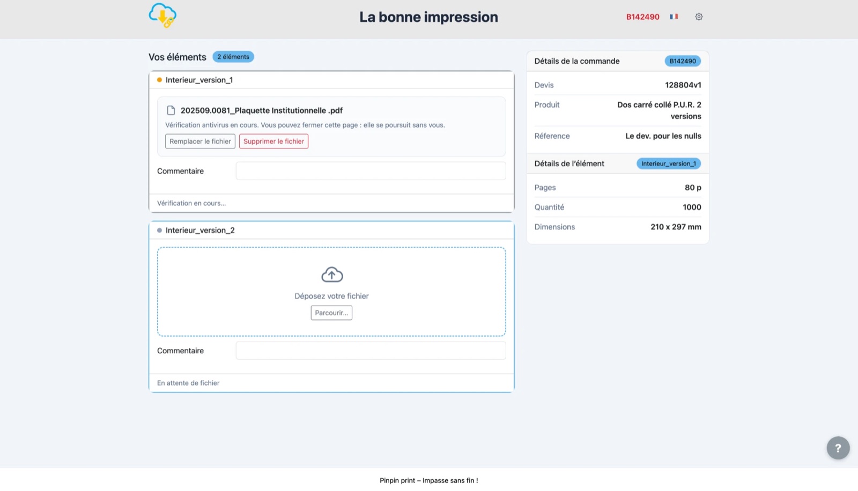Click the 2 éléments count badge

[233, 57]
